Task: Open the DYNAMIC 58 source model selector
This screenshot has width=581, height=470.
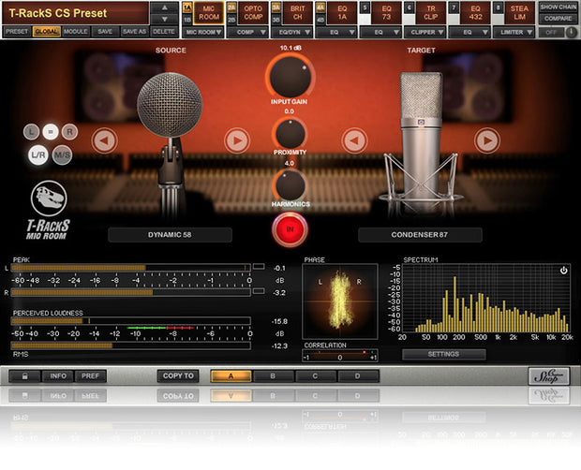Action: tap(170, 235)
